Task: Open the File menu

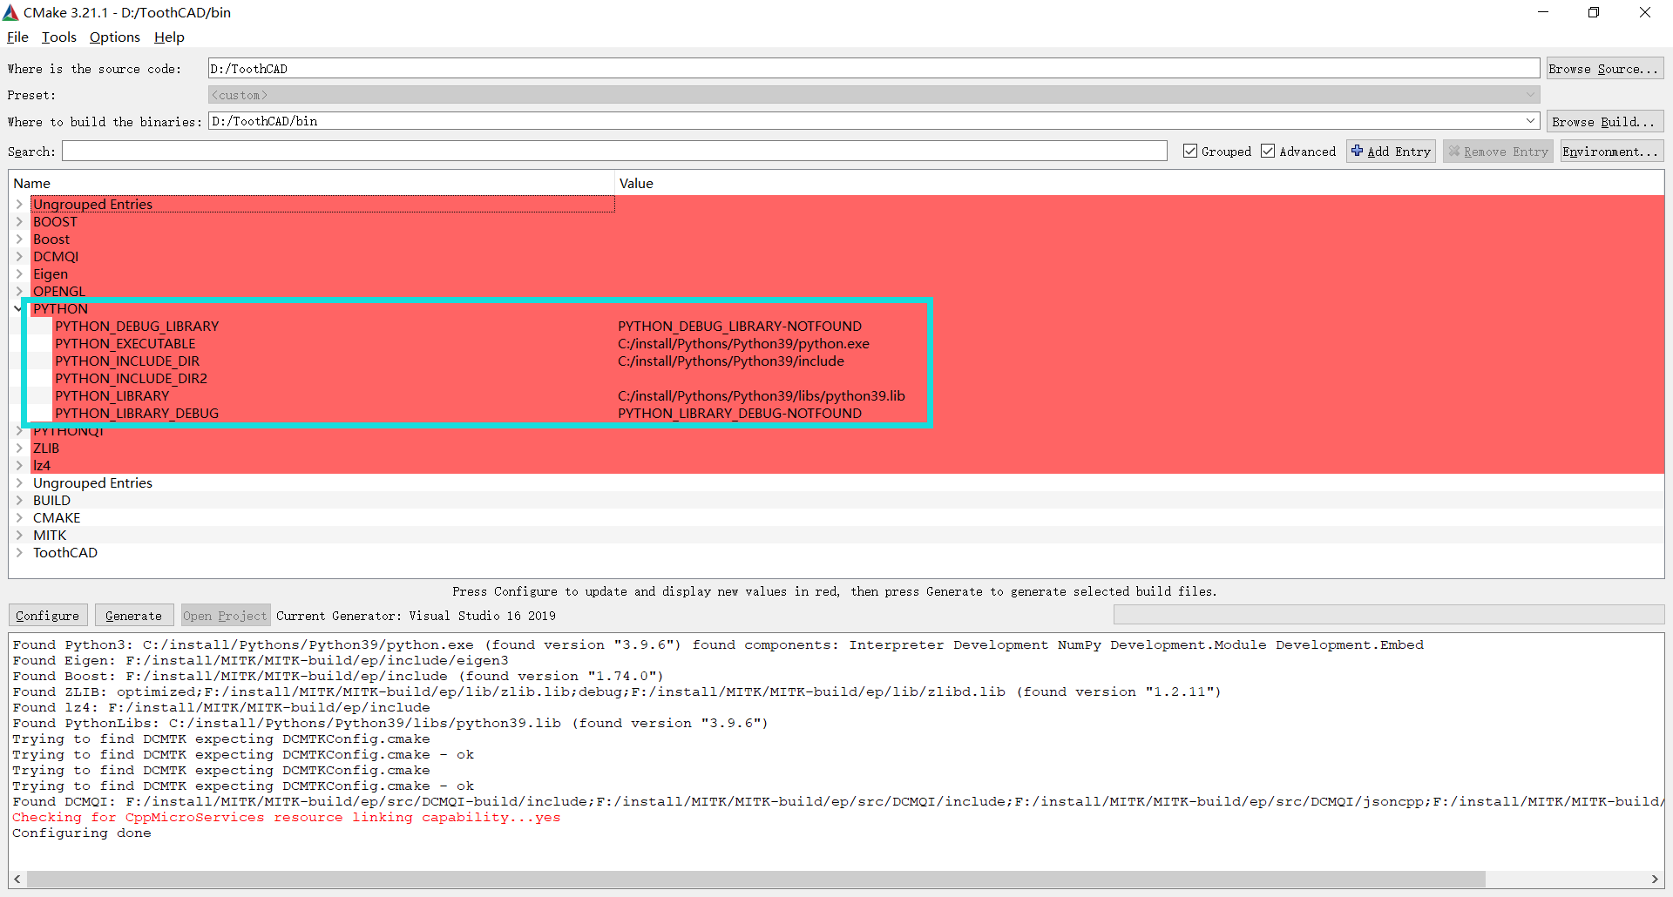Action: (x=17, y=37)
